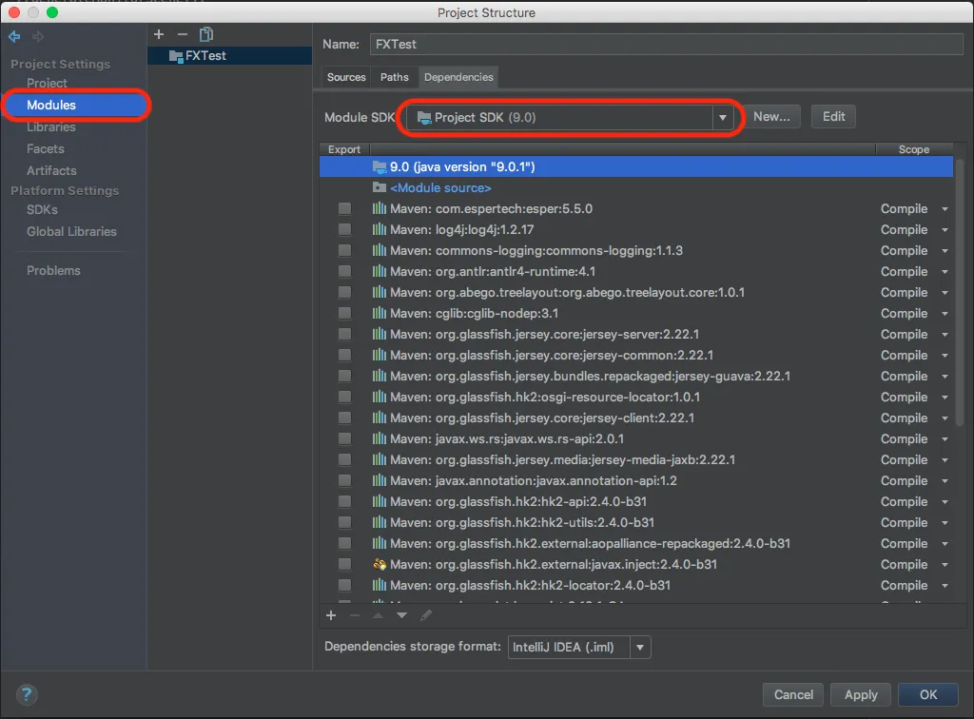The width and height of the screenshot is (974, 719).
Task: Check Export for cglib-nodep:3.1
Action: [x=344, y=314]
